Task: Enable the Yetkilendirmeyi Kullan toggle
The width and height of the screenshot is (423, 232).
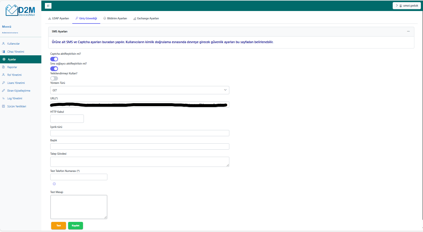Action: click(54, 78)
